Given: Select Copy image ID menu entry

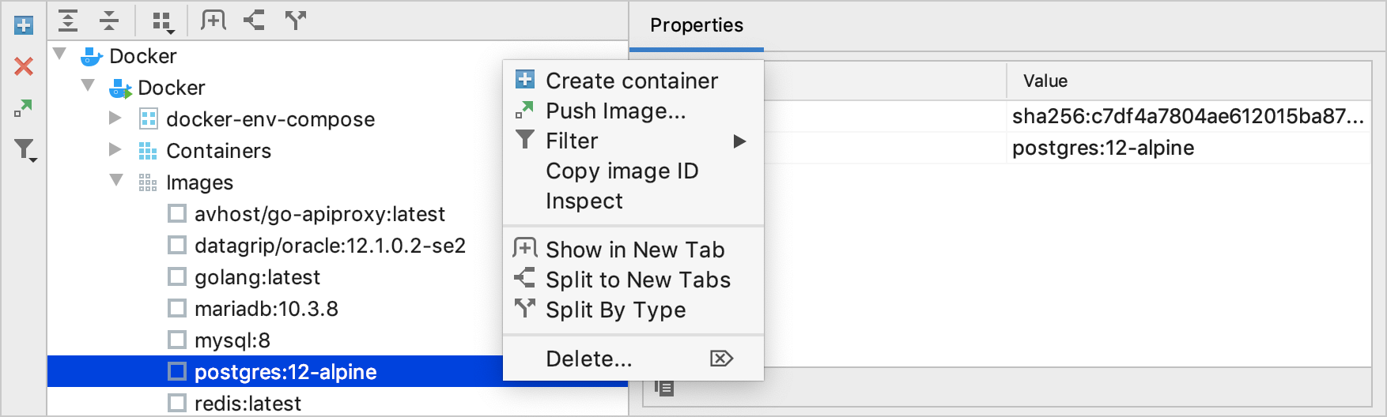Looking at the screenshot, I should point(622,171).
